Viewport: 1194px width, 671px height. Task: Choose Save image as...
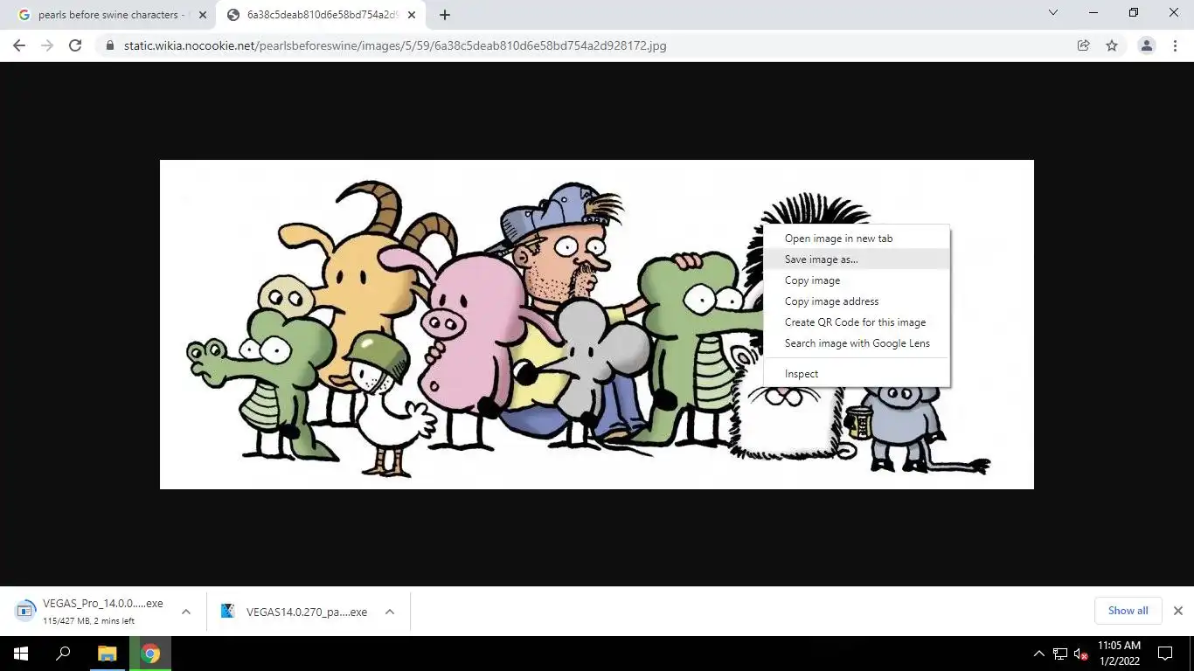tap(857, 259)
